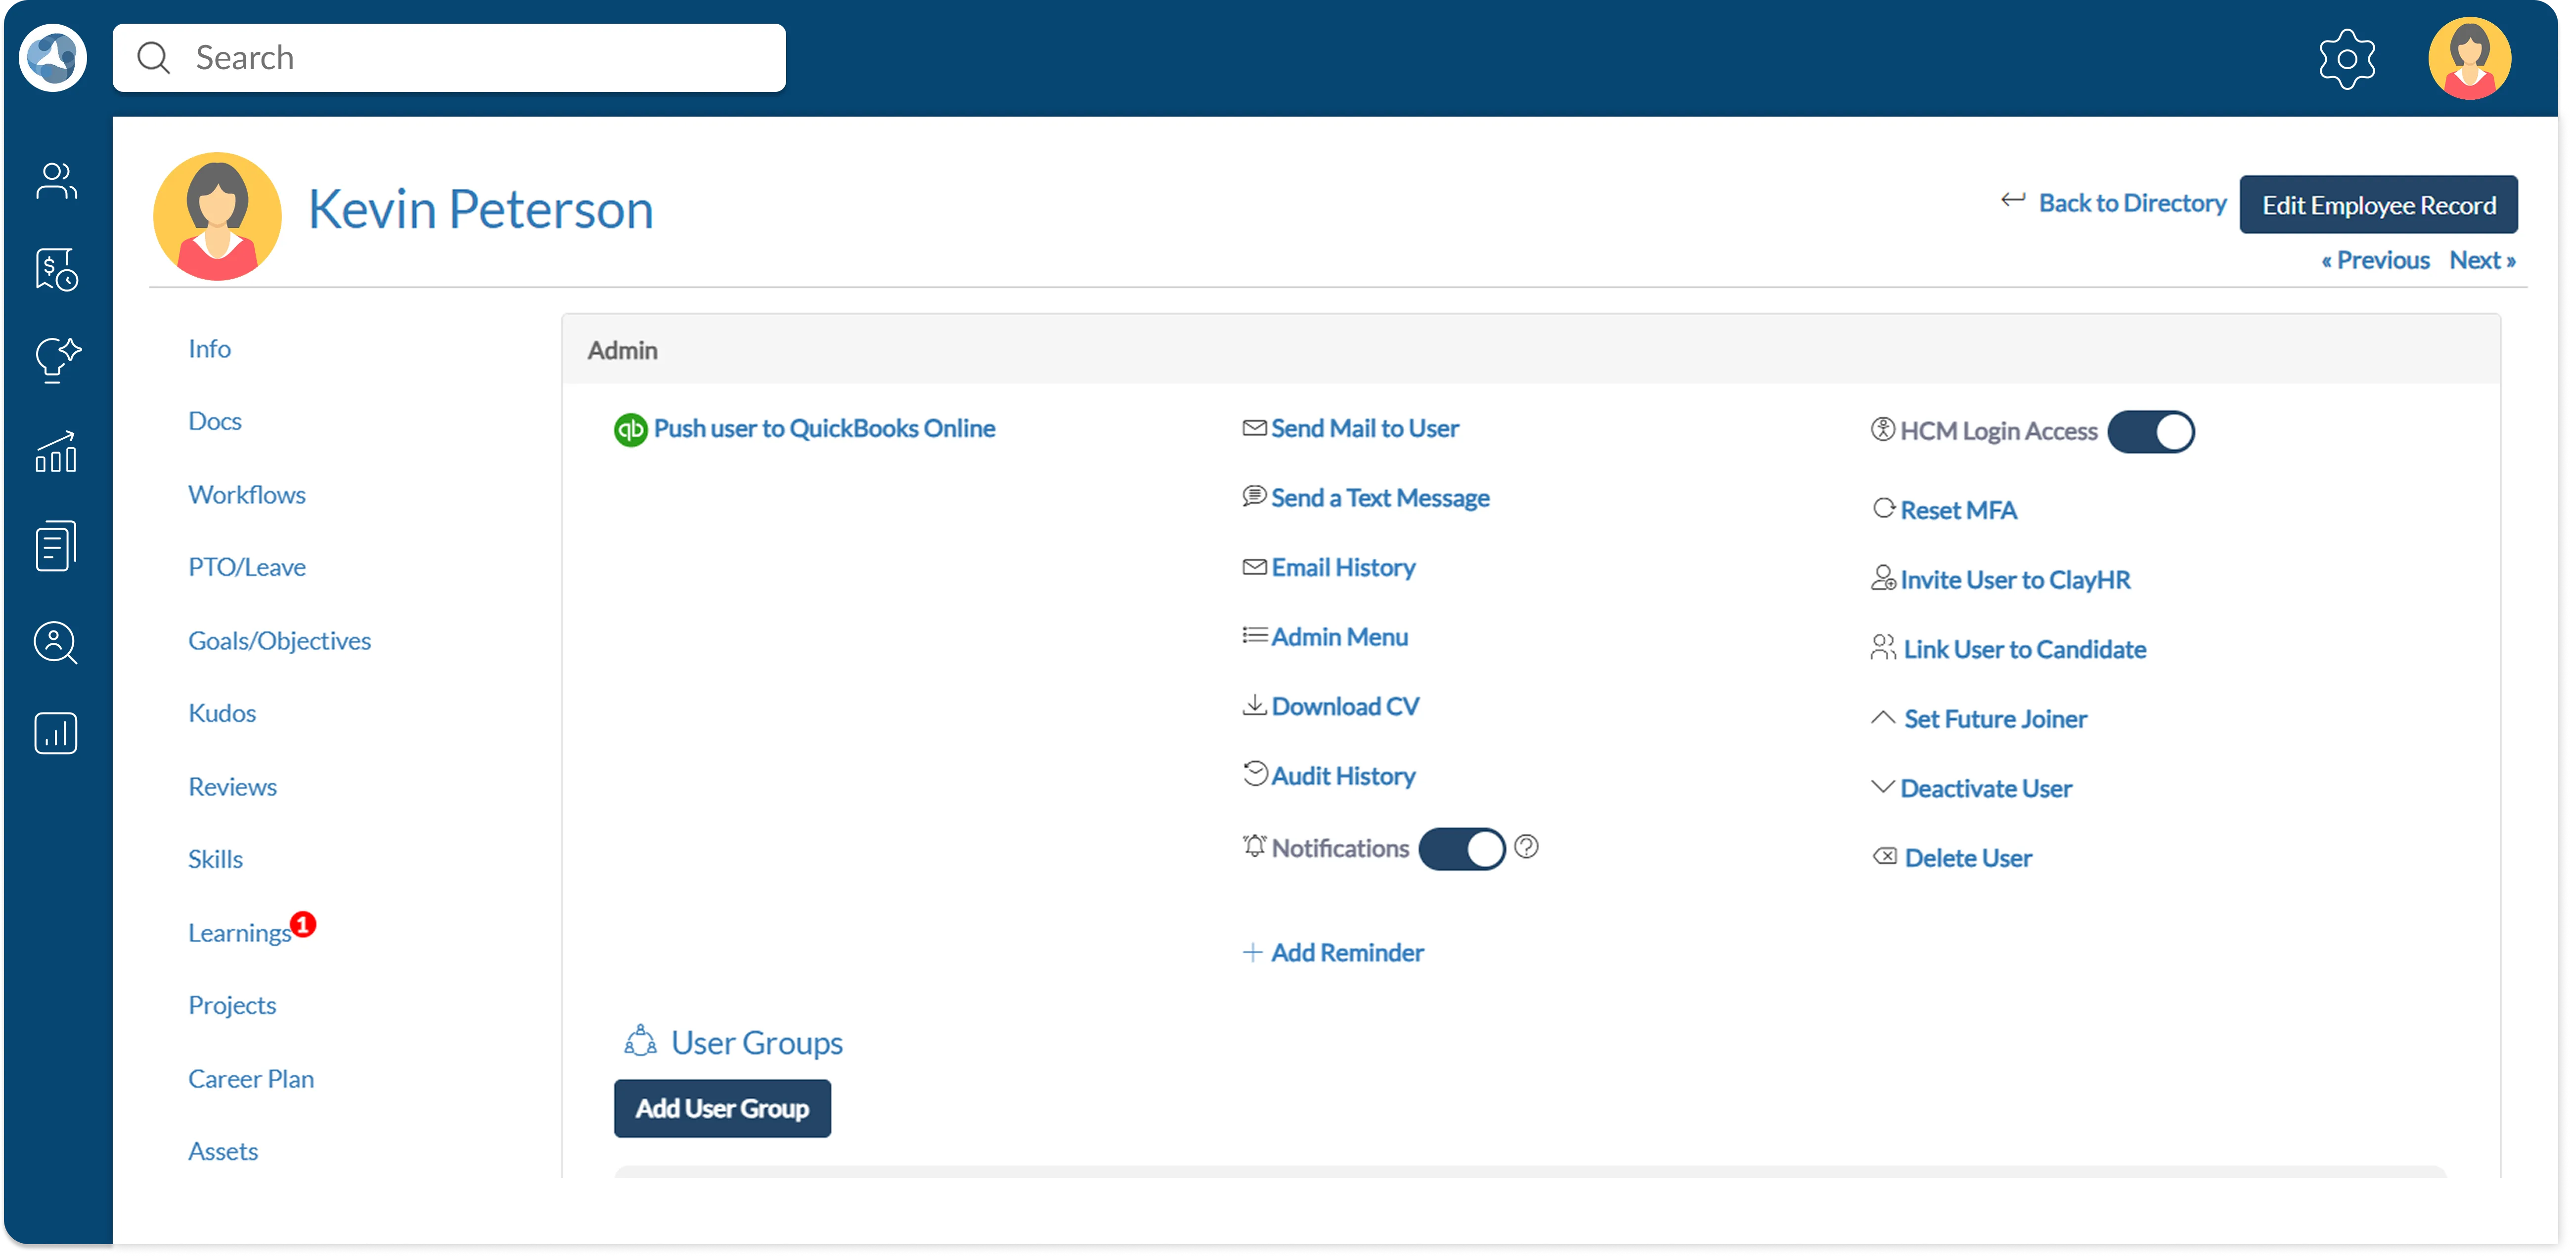This screenshot has width=2570, height=1256.
Task: Click the payroll dollar-clock sidebar icon
Action: click(56, 269)
